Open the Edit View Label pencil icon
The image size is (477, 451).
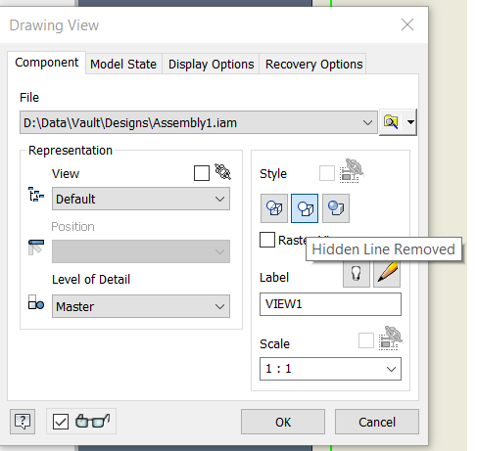pyautogui.click(x=387, y=274)
